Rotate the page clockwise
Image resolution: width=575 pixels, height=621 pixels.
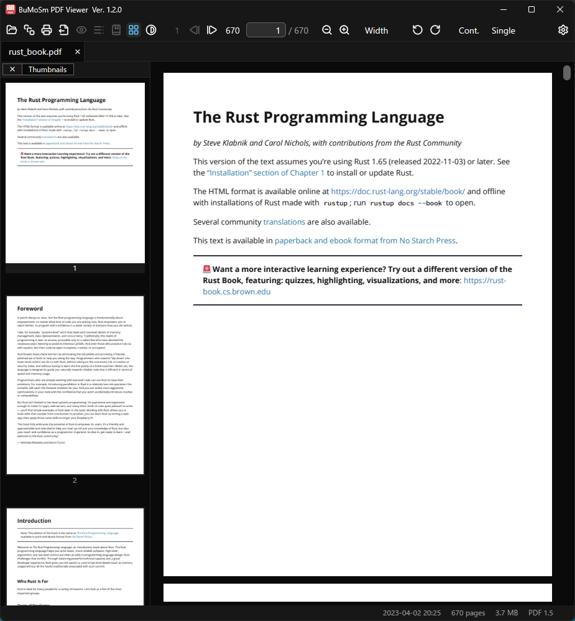(435, 30)
